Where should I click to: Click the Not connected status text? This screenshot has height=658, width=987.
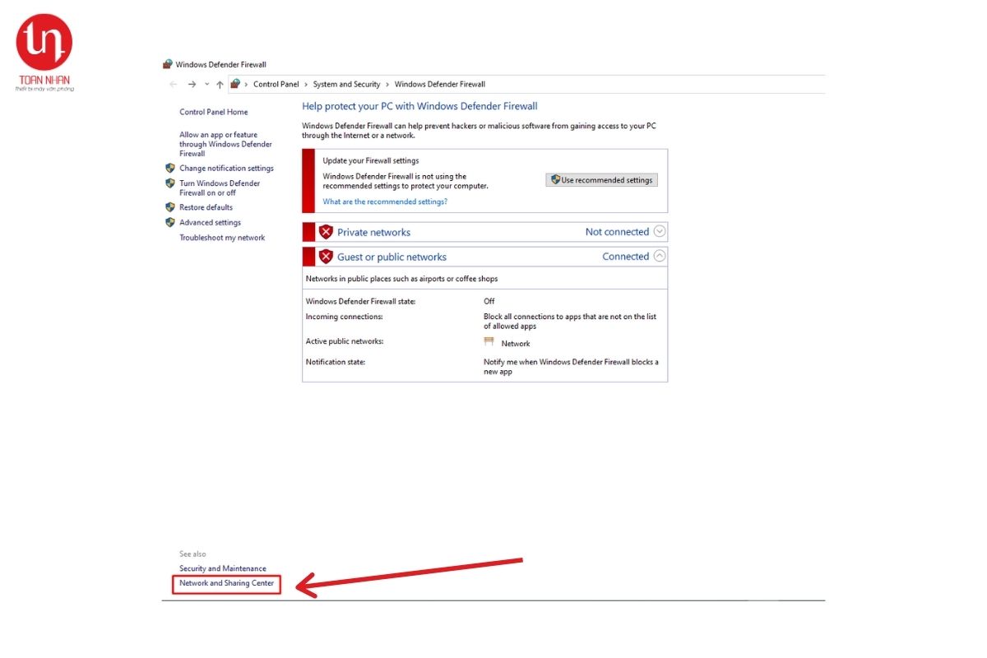(617, 232)
